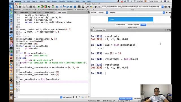Find previous match arrow in find bar

click(x=74, y=97)
